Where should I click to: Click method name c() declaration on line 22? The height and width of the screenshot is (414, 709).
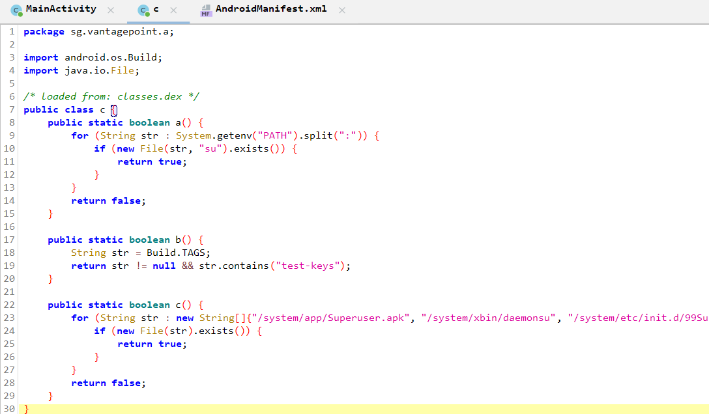click(x=184, y=305)
